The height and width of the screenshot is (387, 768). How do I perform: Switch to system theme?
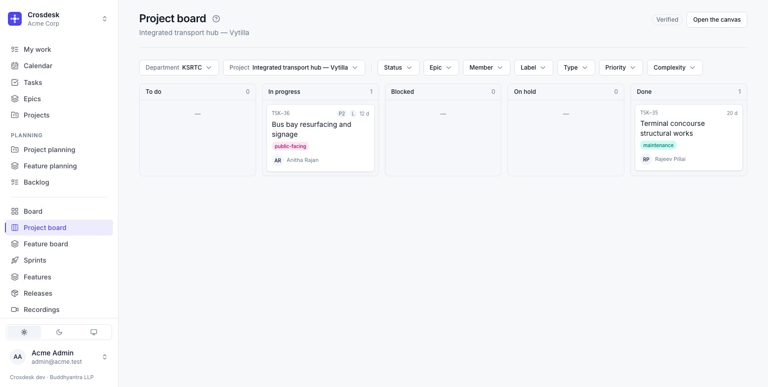[94, 332]
